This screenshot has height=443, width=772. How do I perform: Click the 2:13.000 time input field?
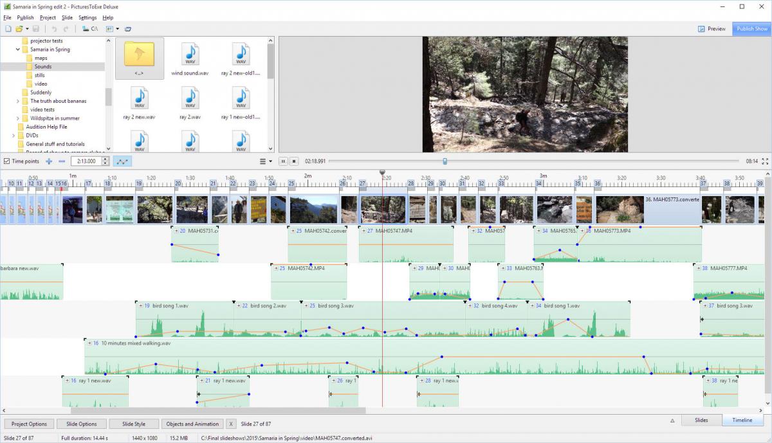[x=86, y=161]
